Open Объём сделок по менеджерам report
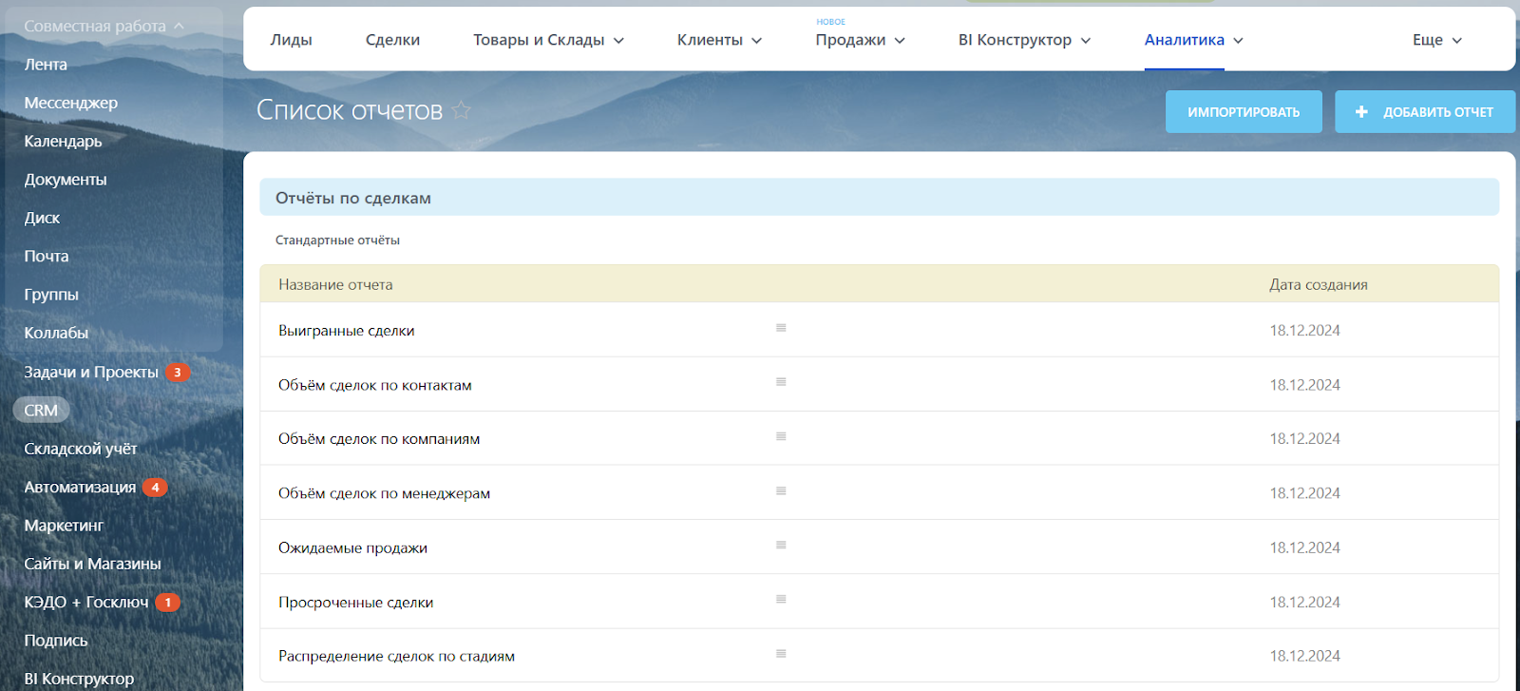The width and height of the screenshot is (1520, 691). [384, 493]
